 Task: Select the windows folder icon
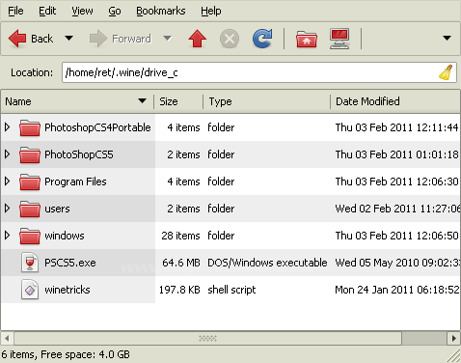coord(30,236)
